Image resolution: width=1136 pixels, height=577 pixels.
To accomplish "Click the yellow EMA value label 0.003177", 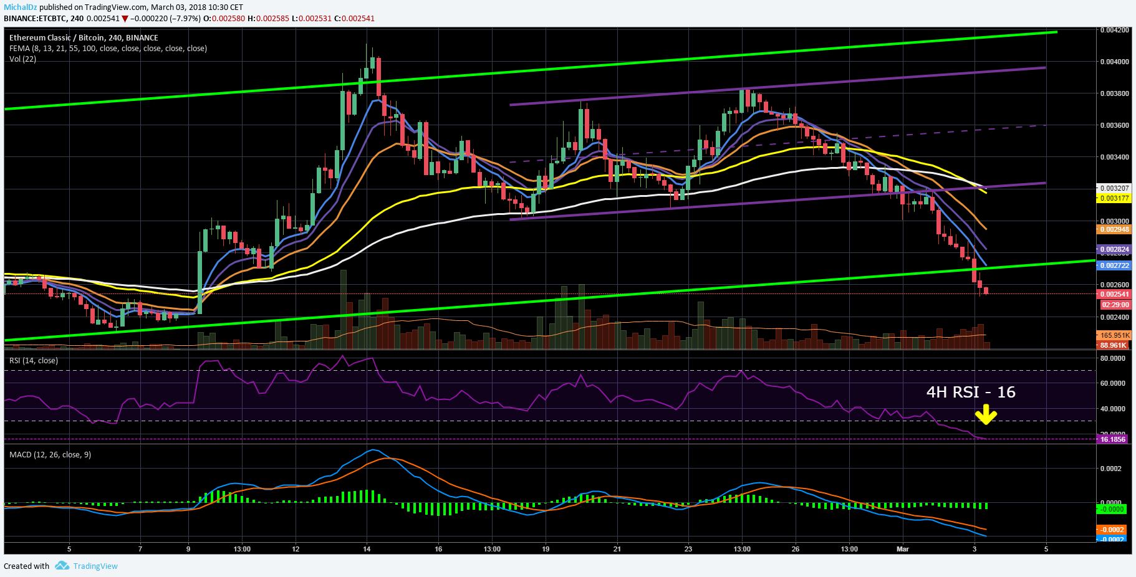I will 1114,198.
